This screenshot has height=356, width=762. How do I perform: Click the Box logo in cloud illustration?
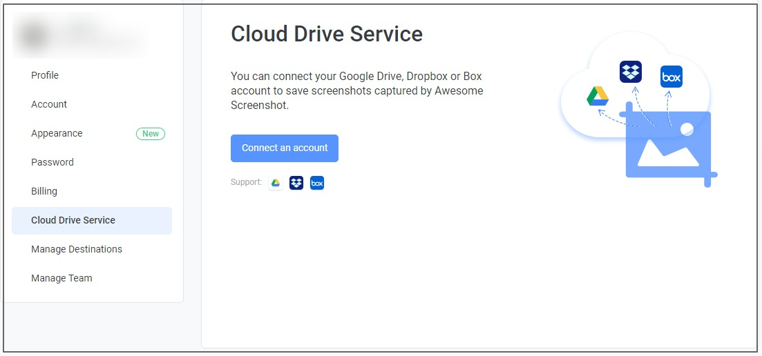[671, 77]
